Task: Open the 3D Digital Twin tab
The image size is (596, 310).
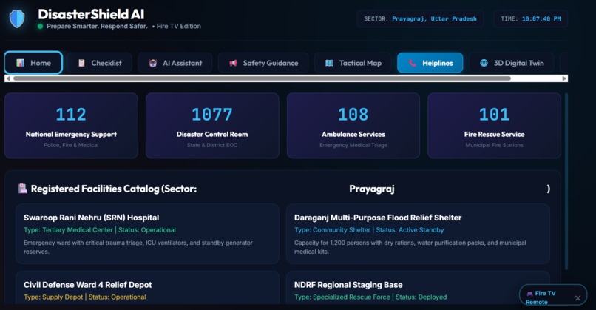Action: (512, 63)
